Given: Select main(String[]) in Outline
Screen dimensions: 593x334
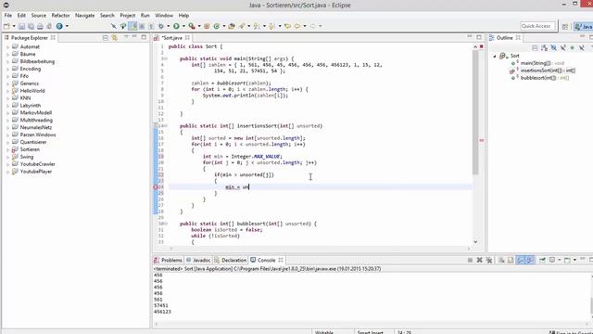Looking at the screenshot, I should coord(542,63).
